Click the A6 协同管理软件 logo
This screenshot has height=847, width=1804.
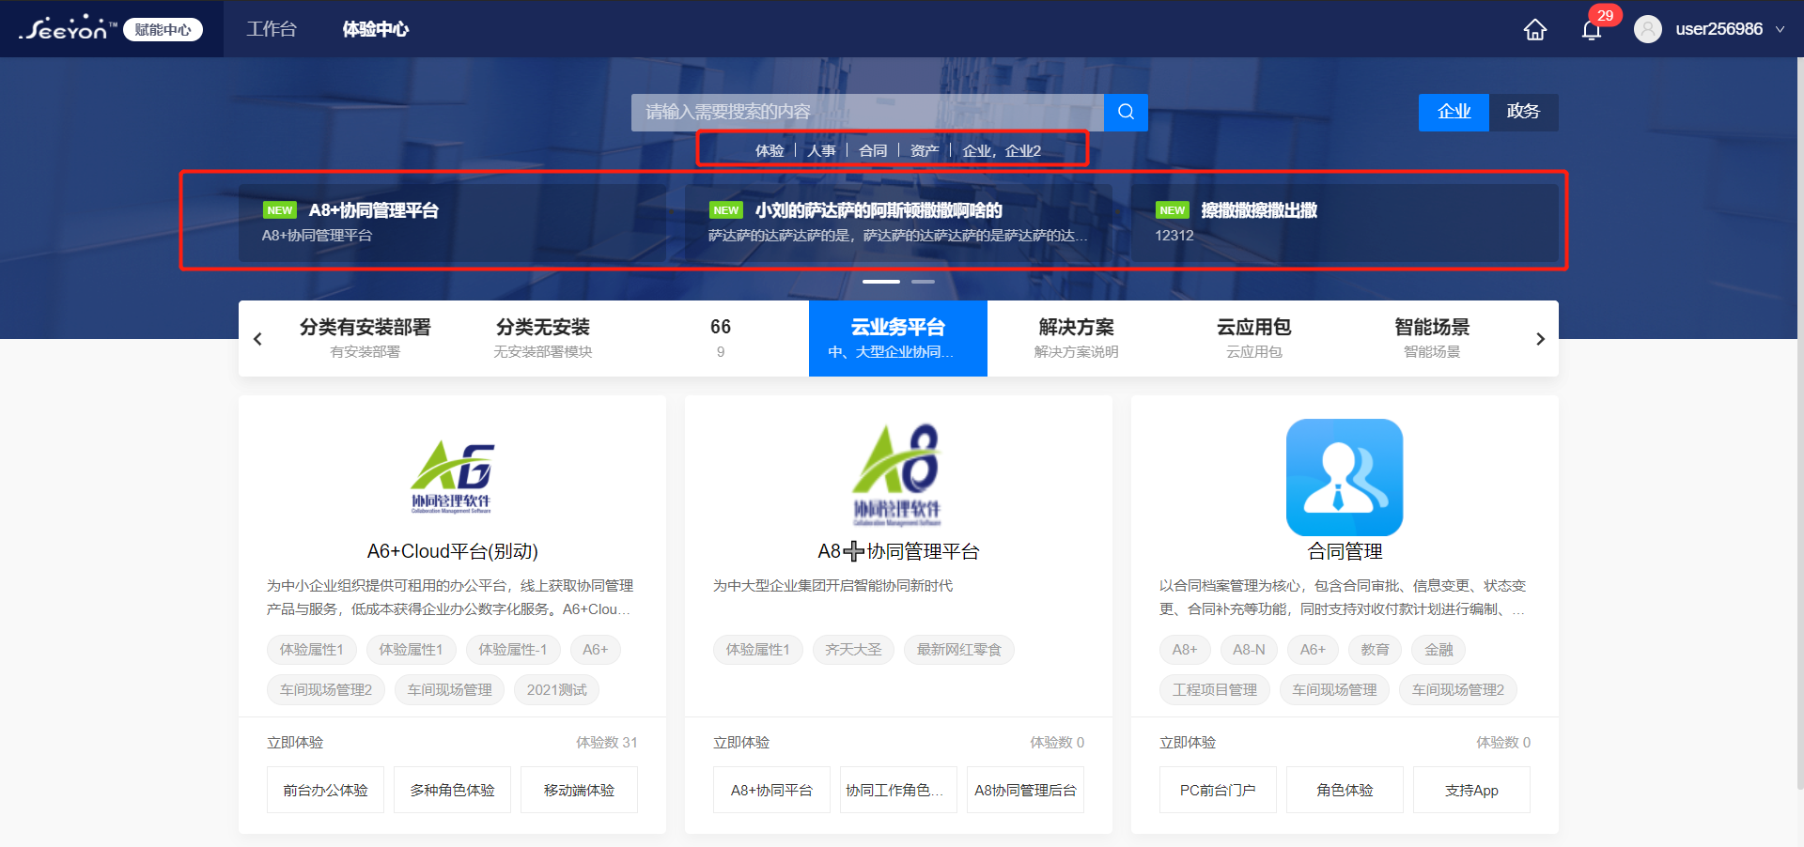tap(452, 477)
